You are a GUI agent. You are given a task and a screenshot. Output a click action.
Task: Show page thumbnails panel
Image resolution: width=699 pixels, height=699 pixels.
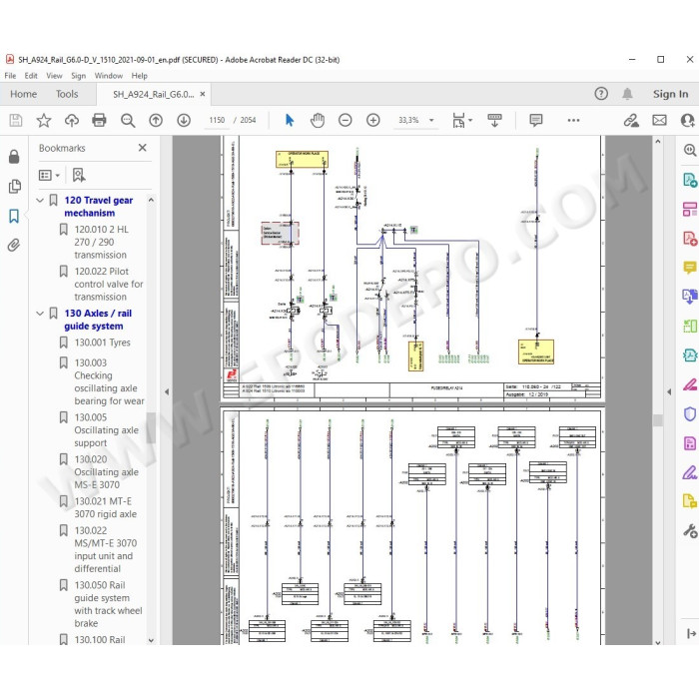pos(14,187)
